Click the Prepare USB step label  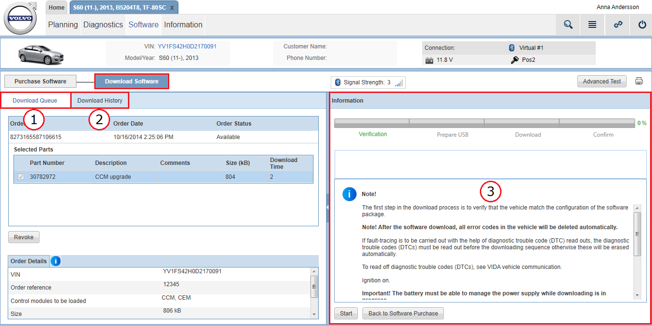pos(452,135)
